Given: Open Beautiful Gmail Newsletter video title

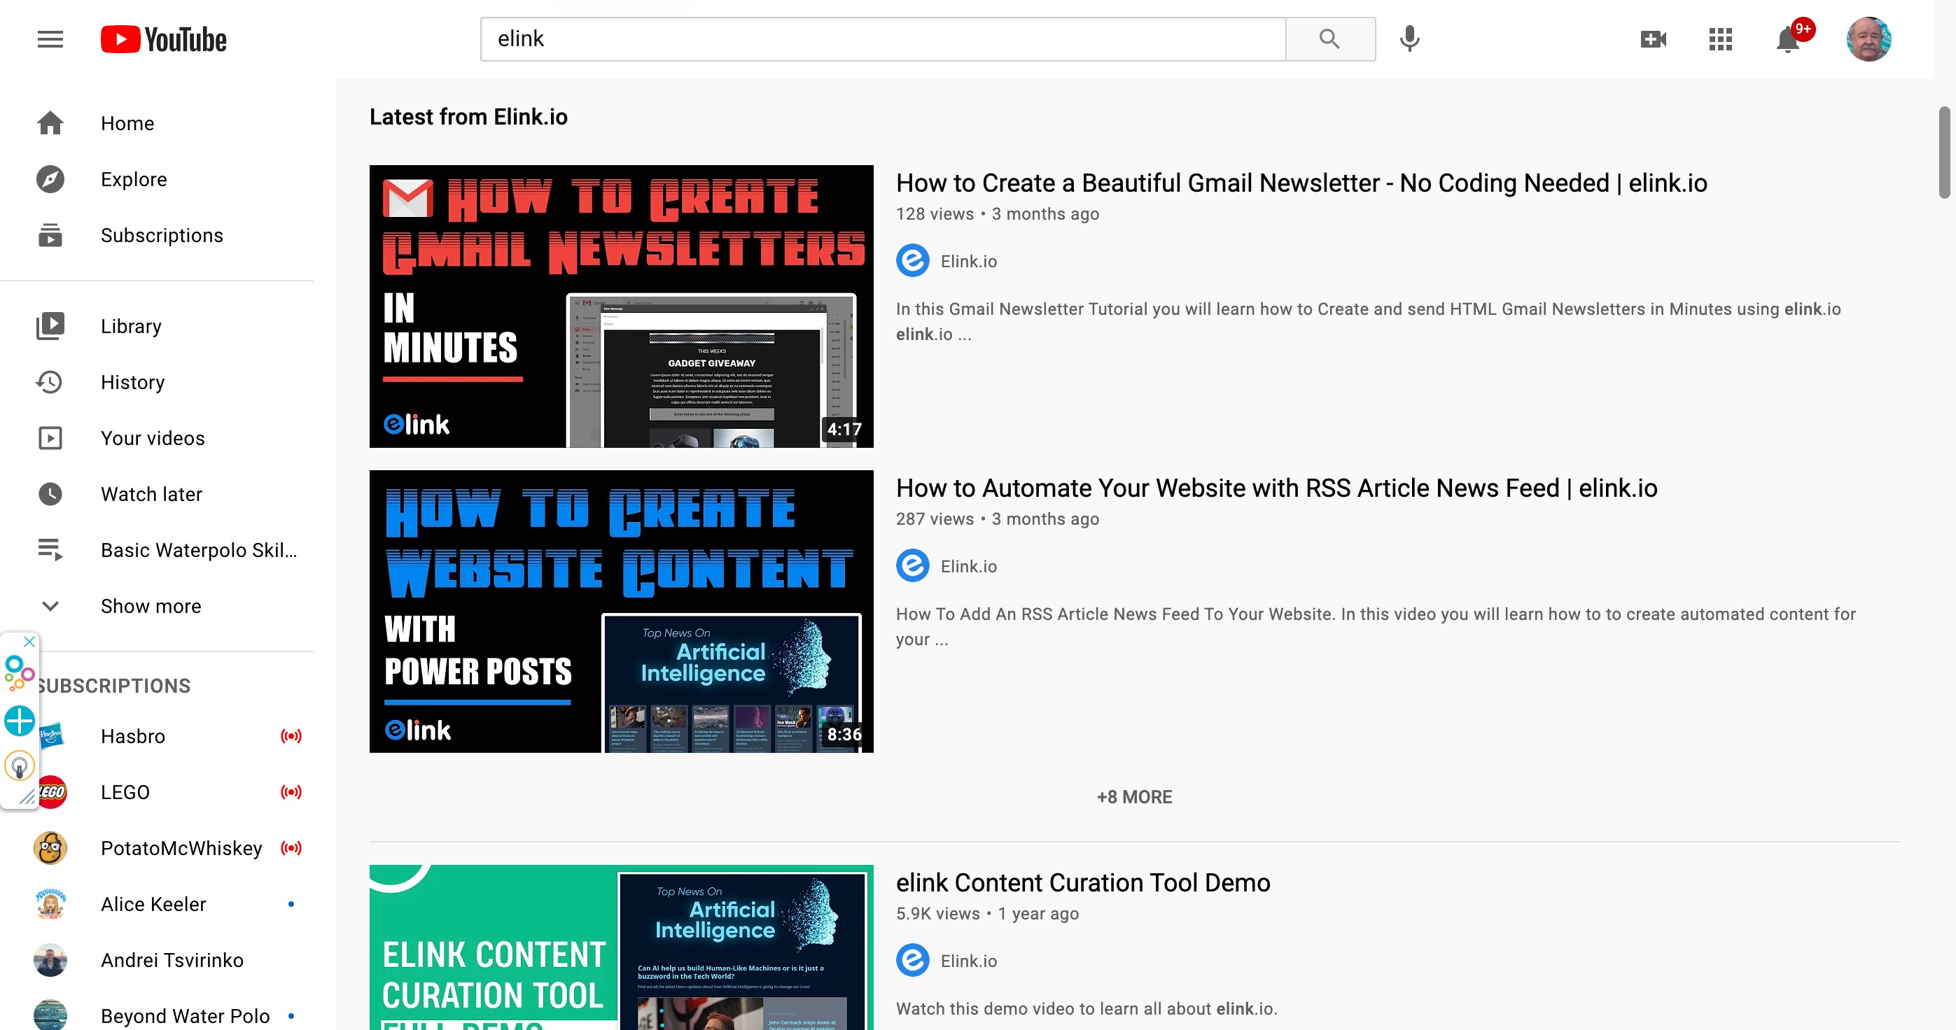Looking at the screenshot, I should [x=1301, y=183].
